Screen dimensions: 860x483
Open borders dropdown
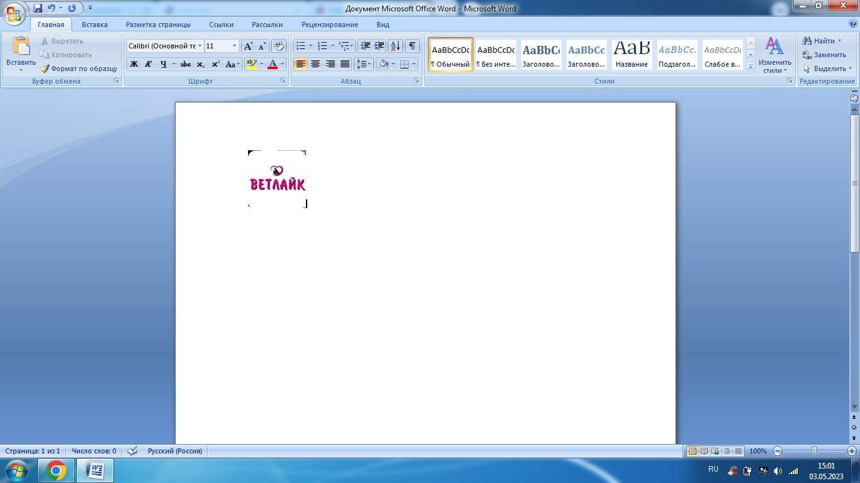pyautogui.click(x=413, y=64)
